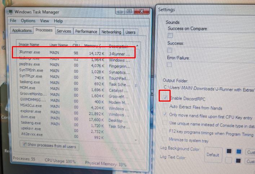This screenshot has height=174, width=255.
Task: Switch to the Networking tab
Action: pyautogui.click(x=111, y=32)
